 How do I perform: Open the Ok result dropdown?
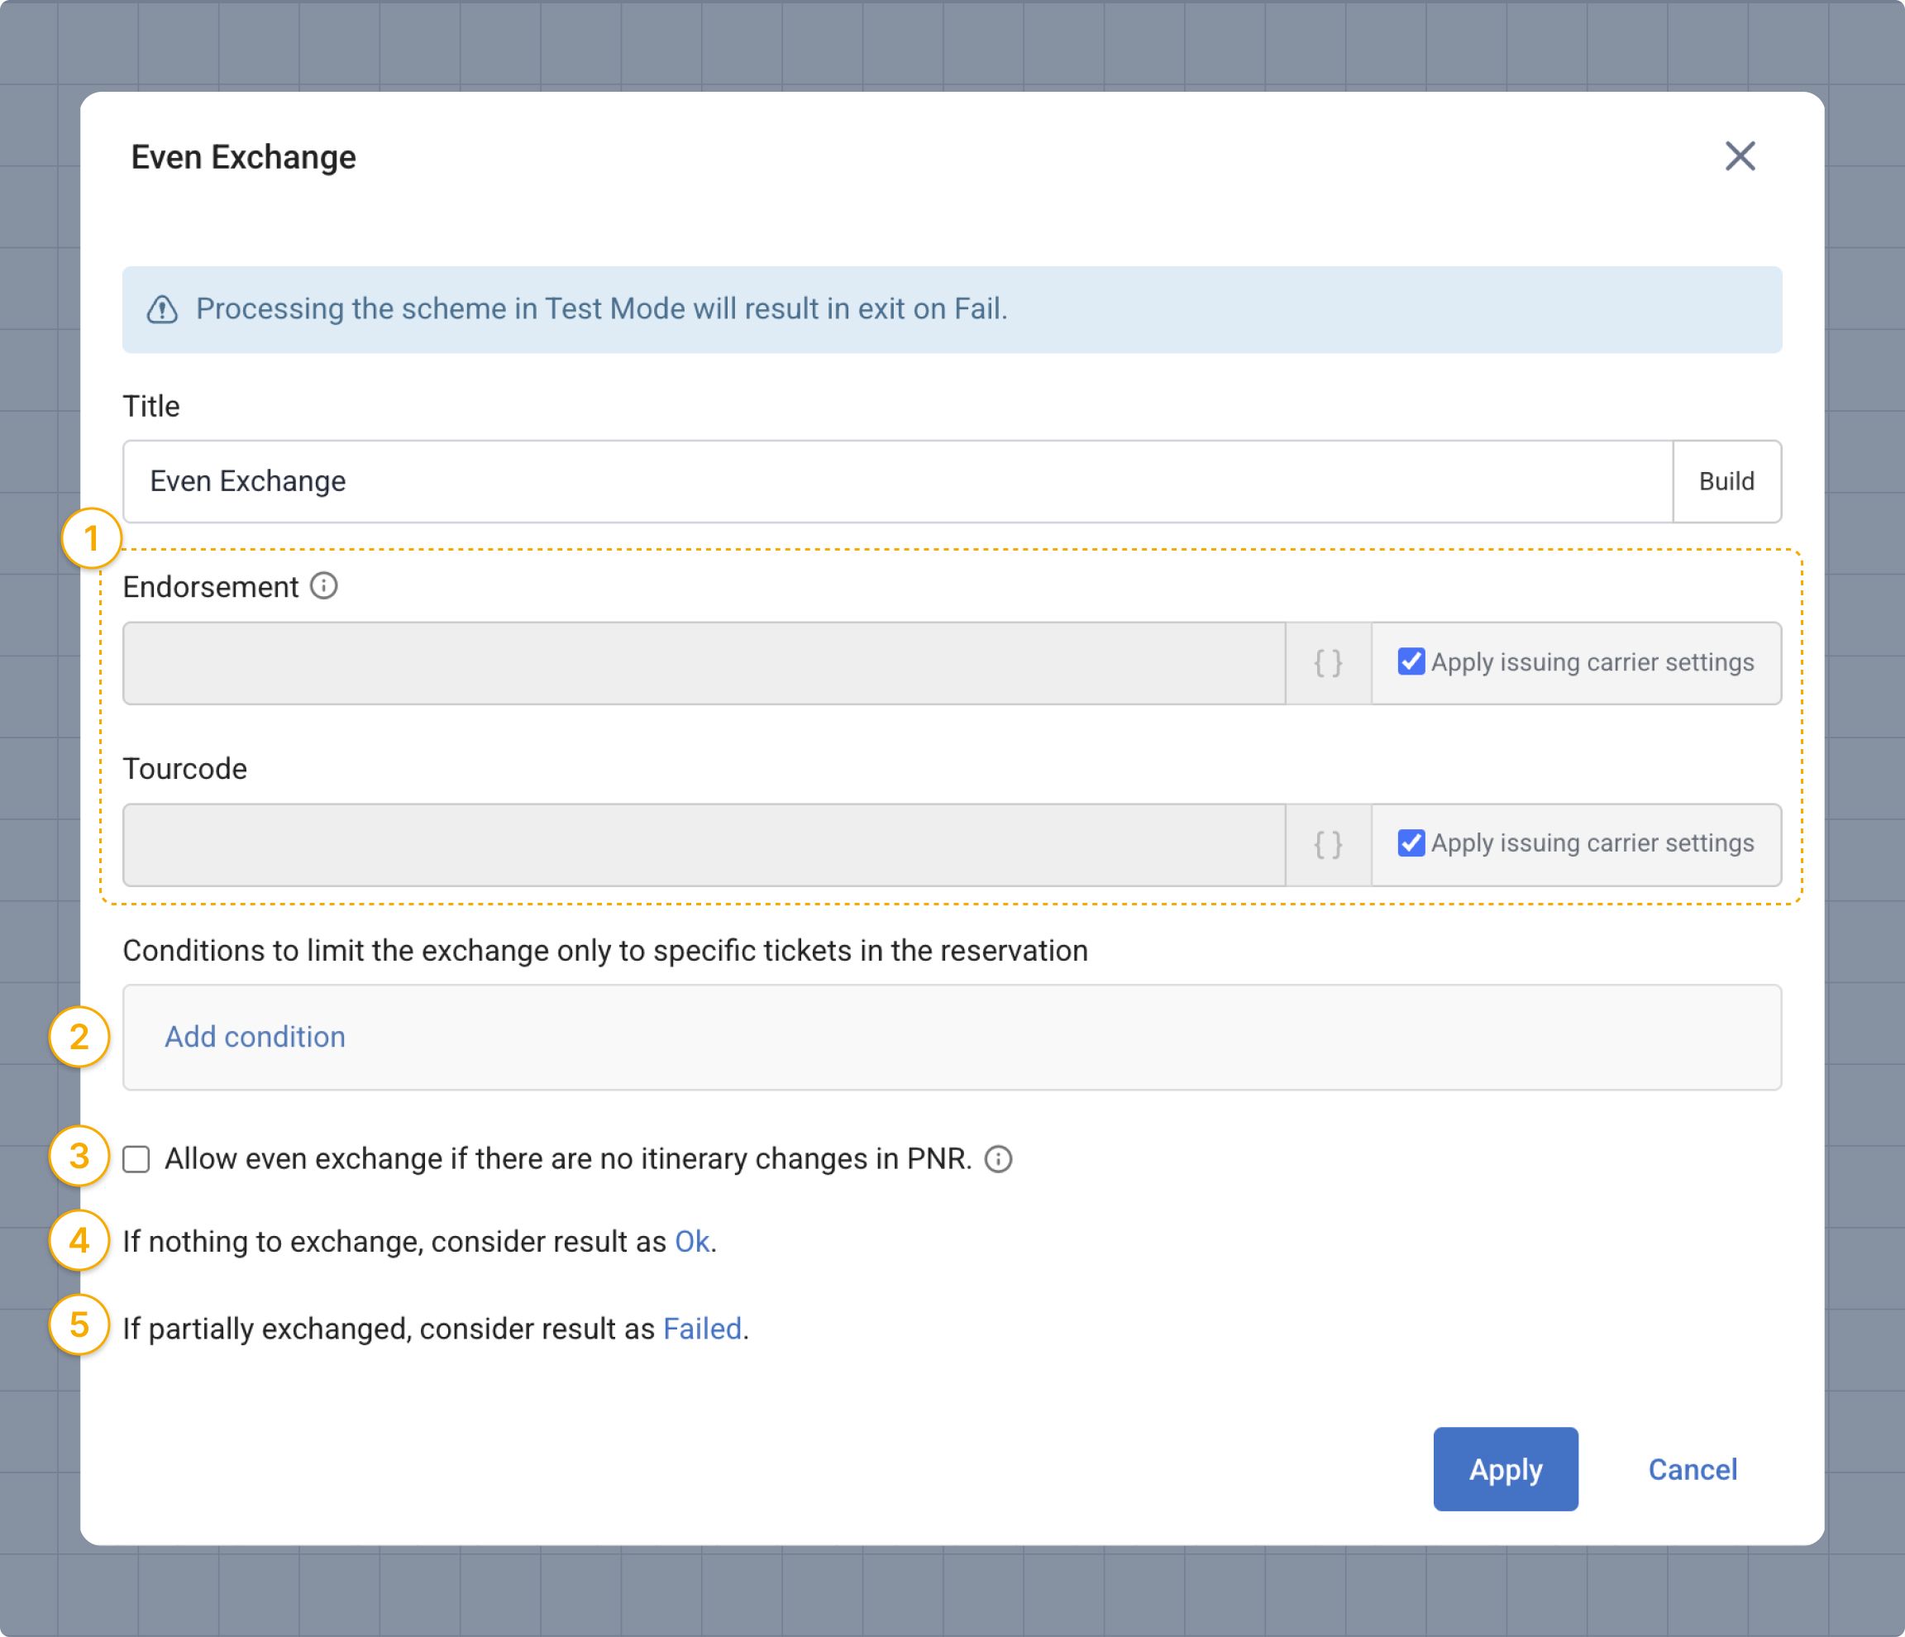pyautogui.click(x=691, y=1242)
